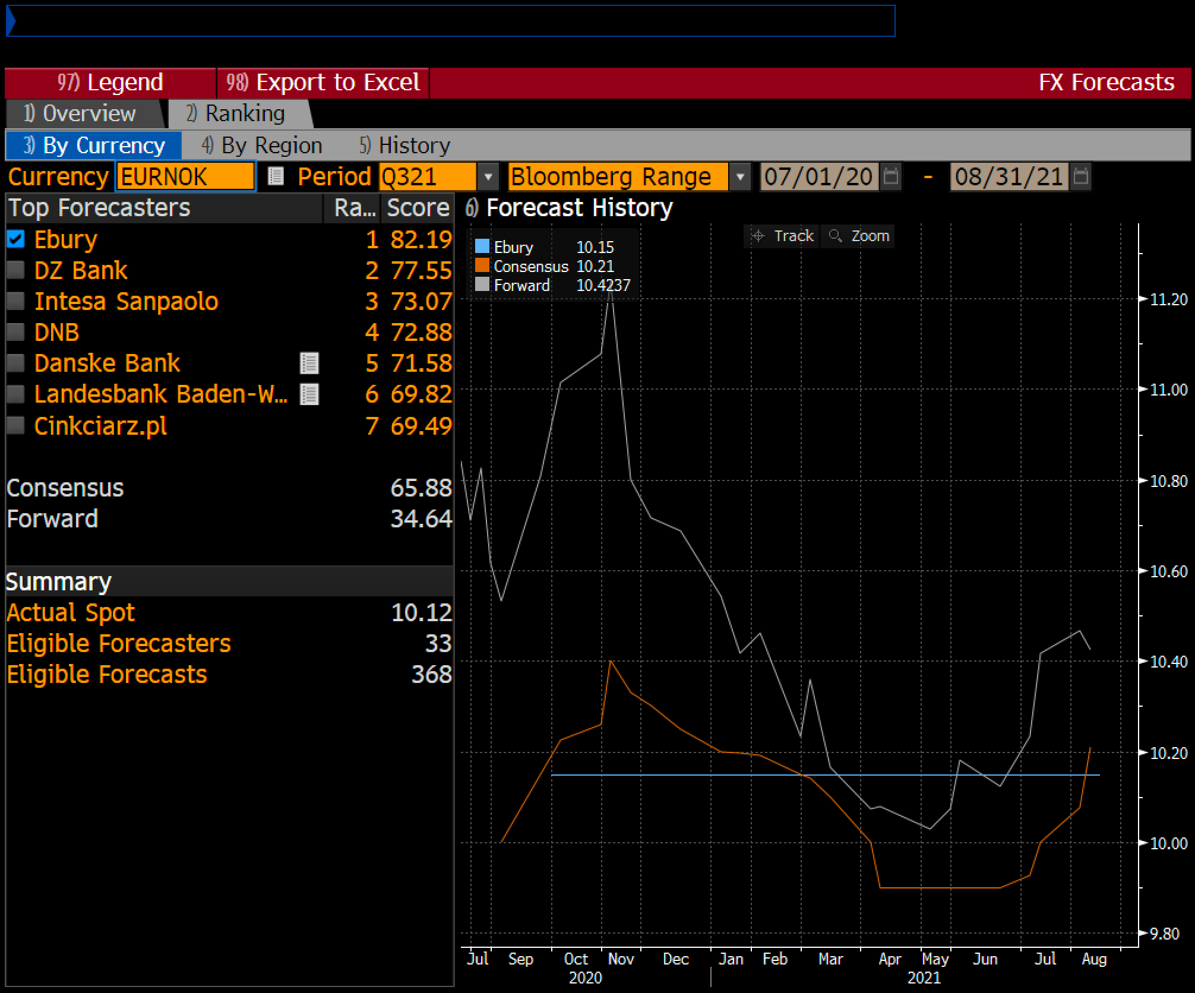This screenshot has width=1195, height=993.
Task: Check the Cinkciarz.pl checkbox
Action: coord(15,425)
